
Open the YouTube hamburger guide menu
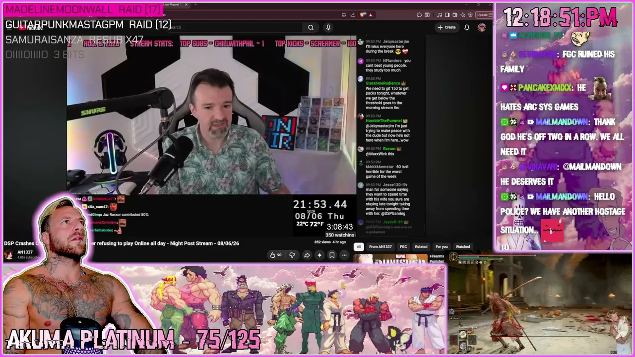pos(9,27)
